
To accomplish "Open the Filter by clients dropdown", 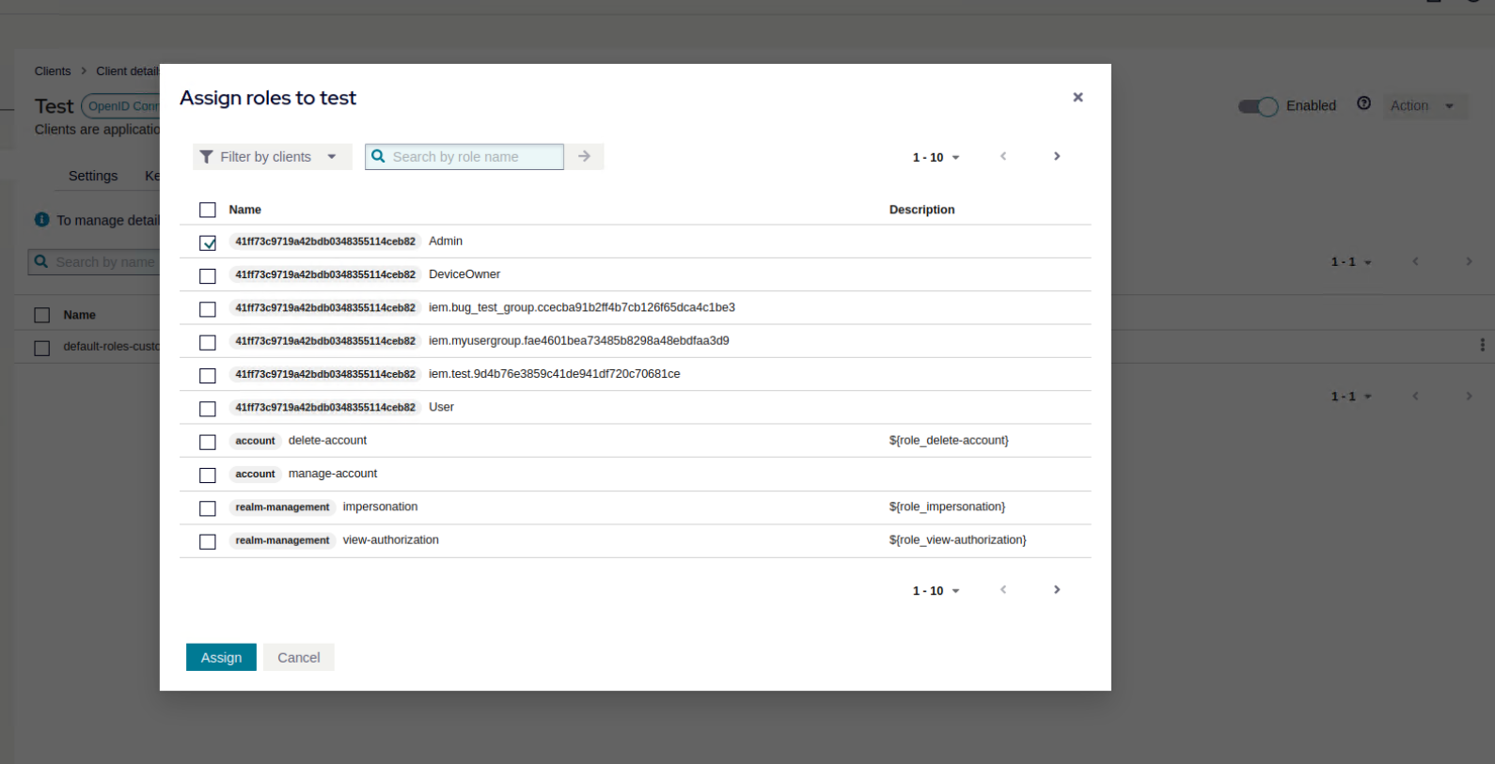I will (x=272, y=157).
